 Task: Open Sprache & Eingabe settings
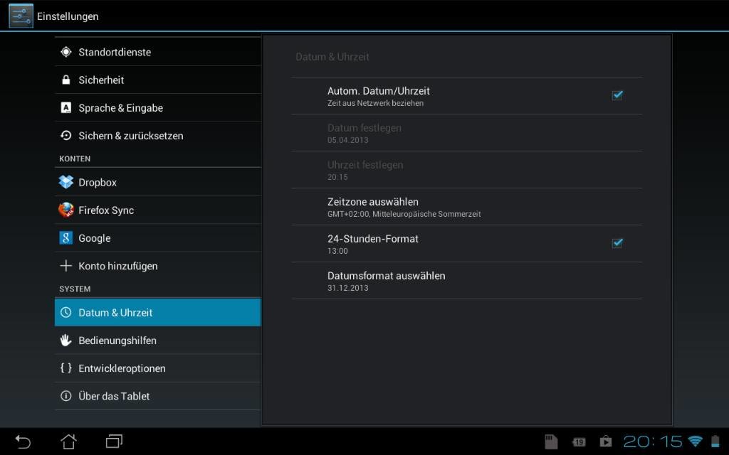coord(157,108)
